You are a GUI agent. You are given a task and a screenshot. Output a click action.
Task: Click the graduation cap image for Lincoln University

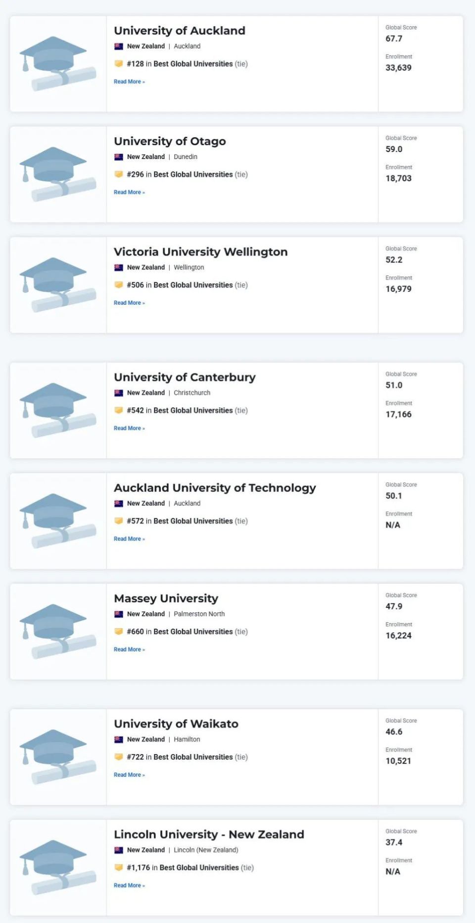(57, 867)
